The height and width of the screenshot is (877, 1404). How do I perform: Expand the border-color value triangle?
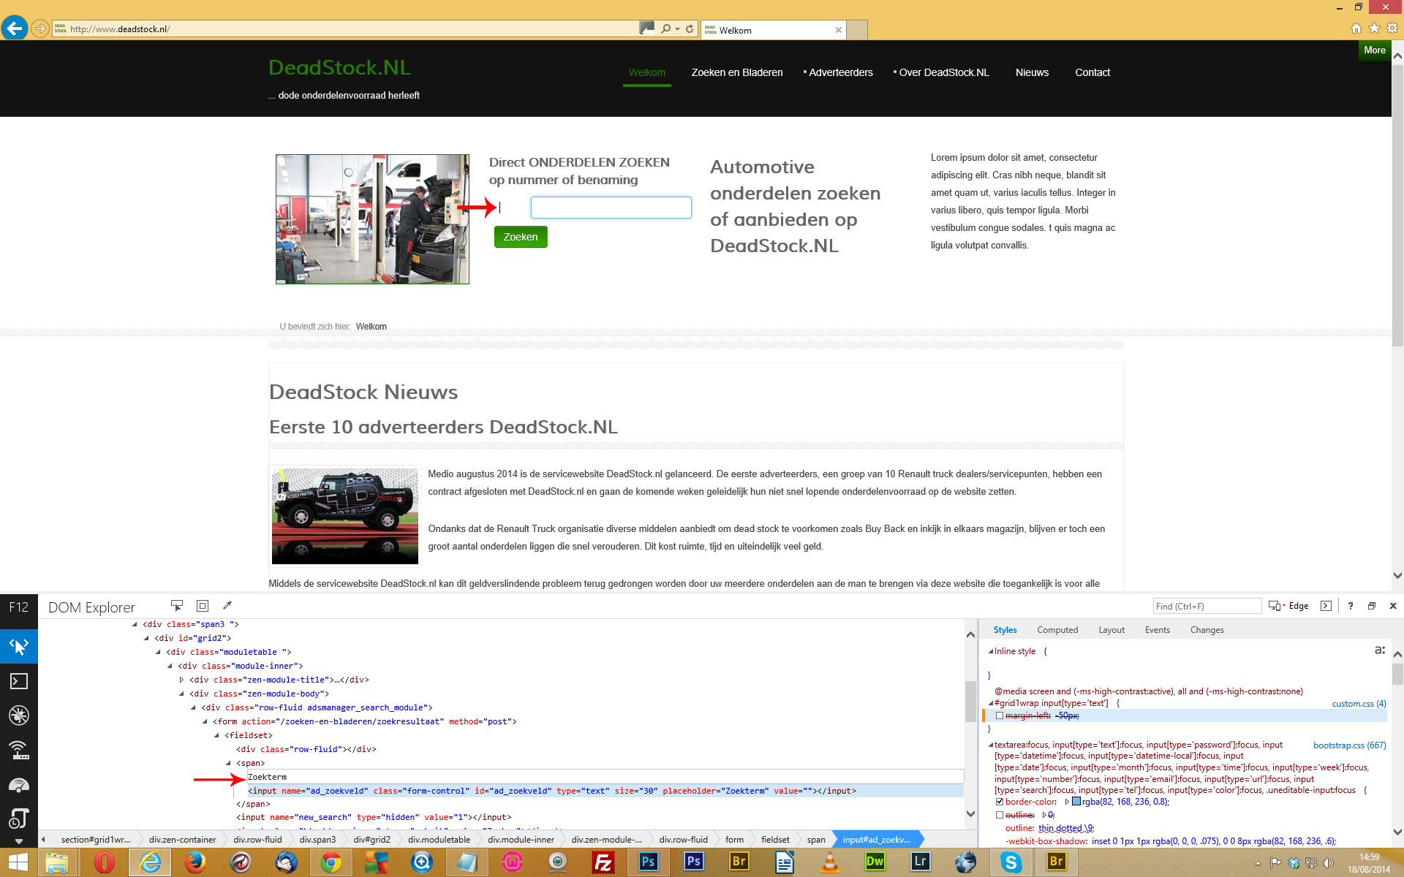click(1067, 802)
